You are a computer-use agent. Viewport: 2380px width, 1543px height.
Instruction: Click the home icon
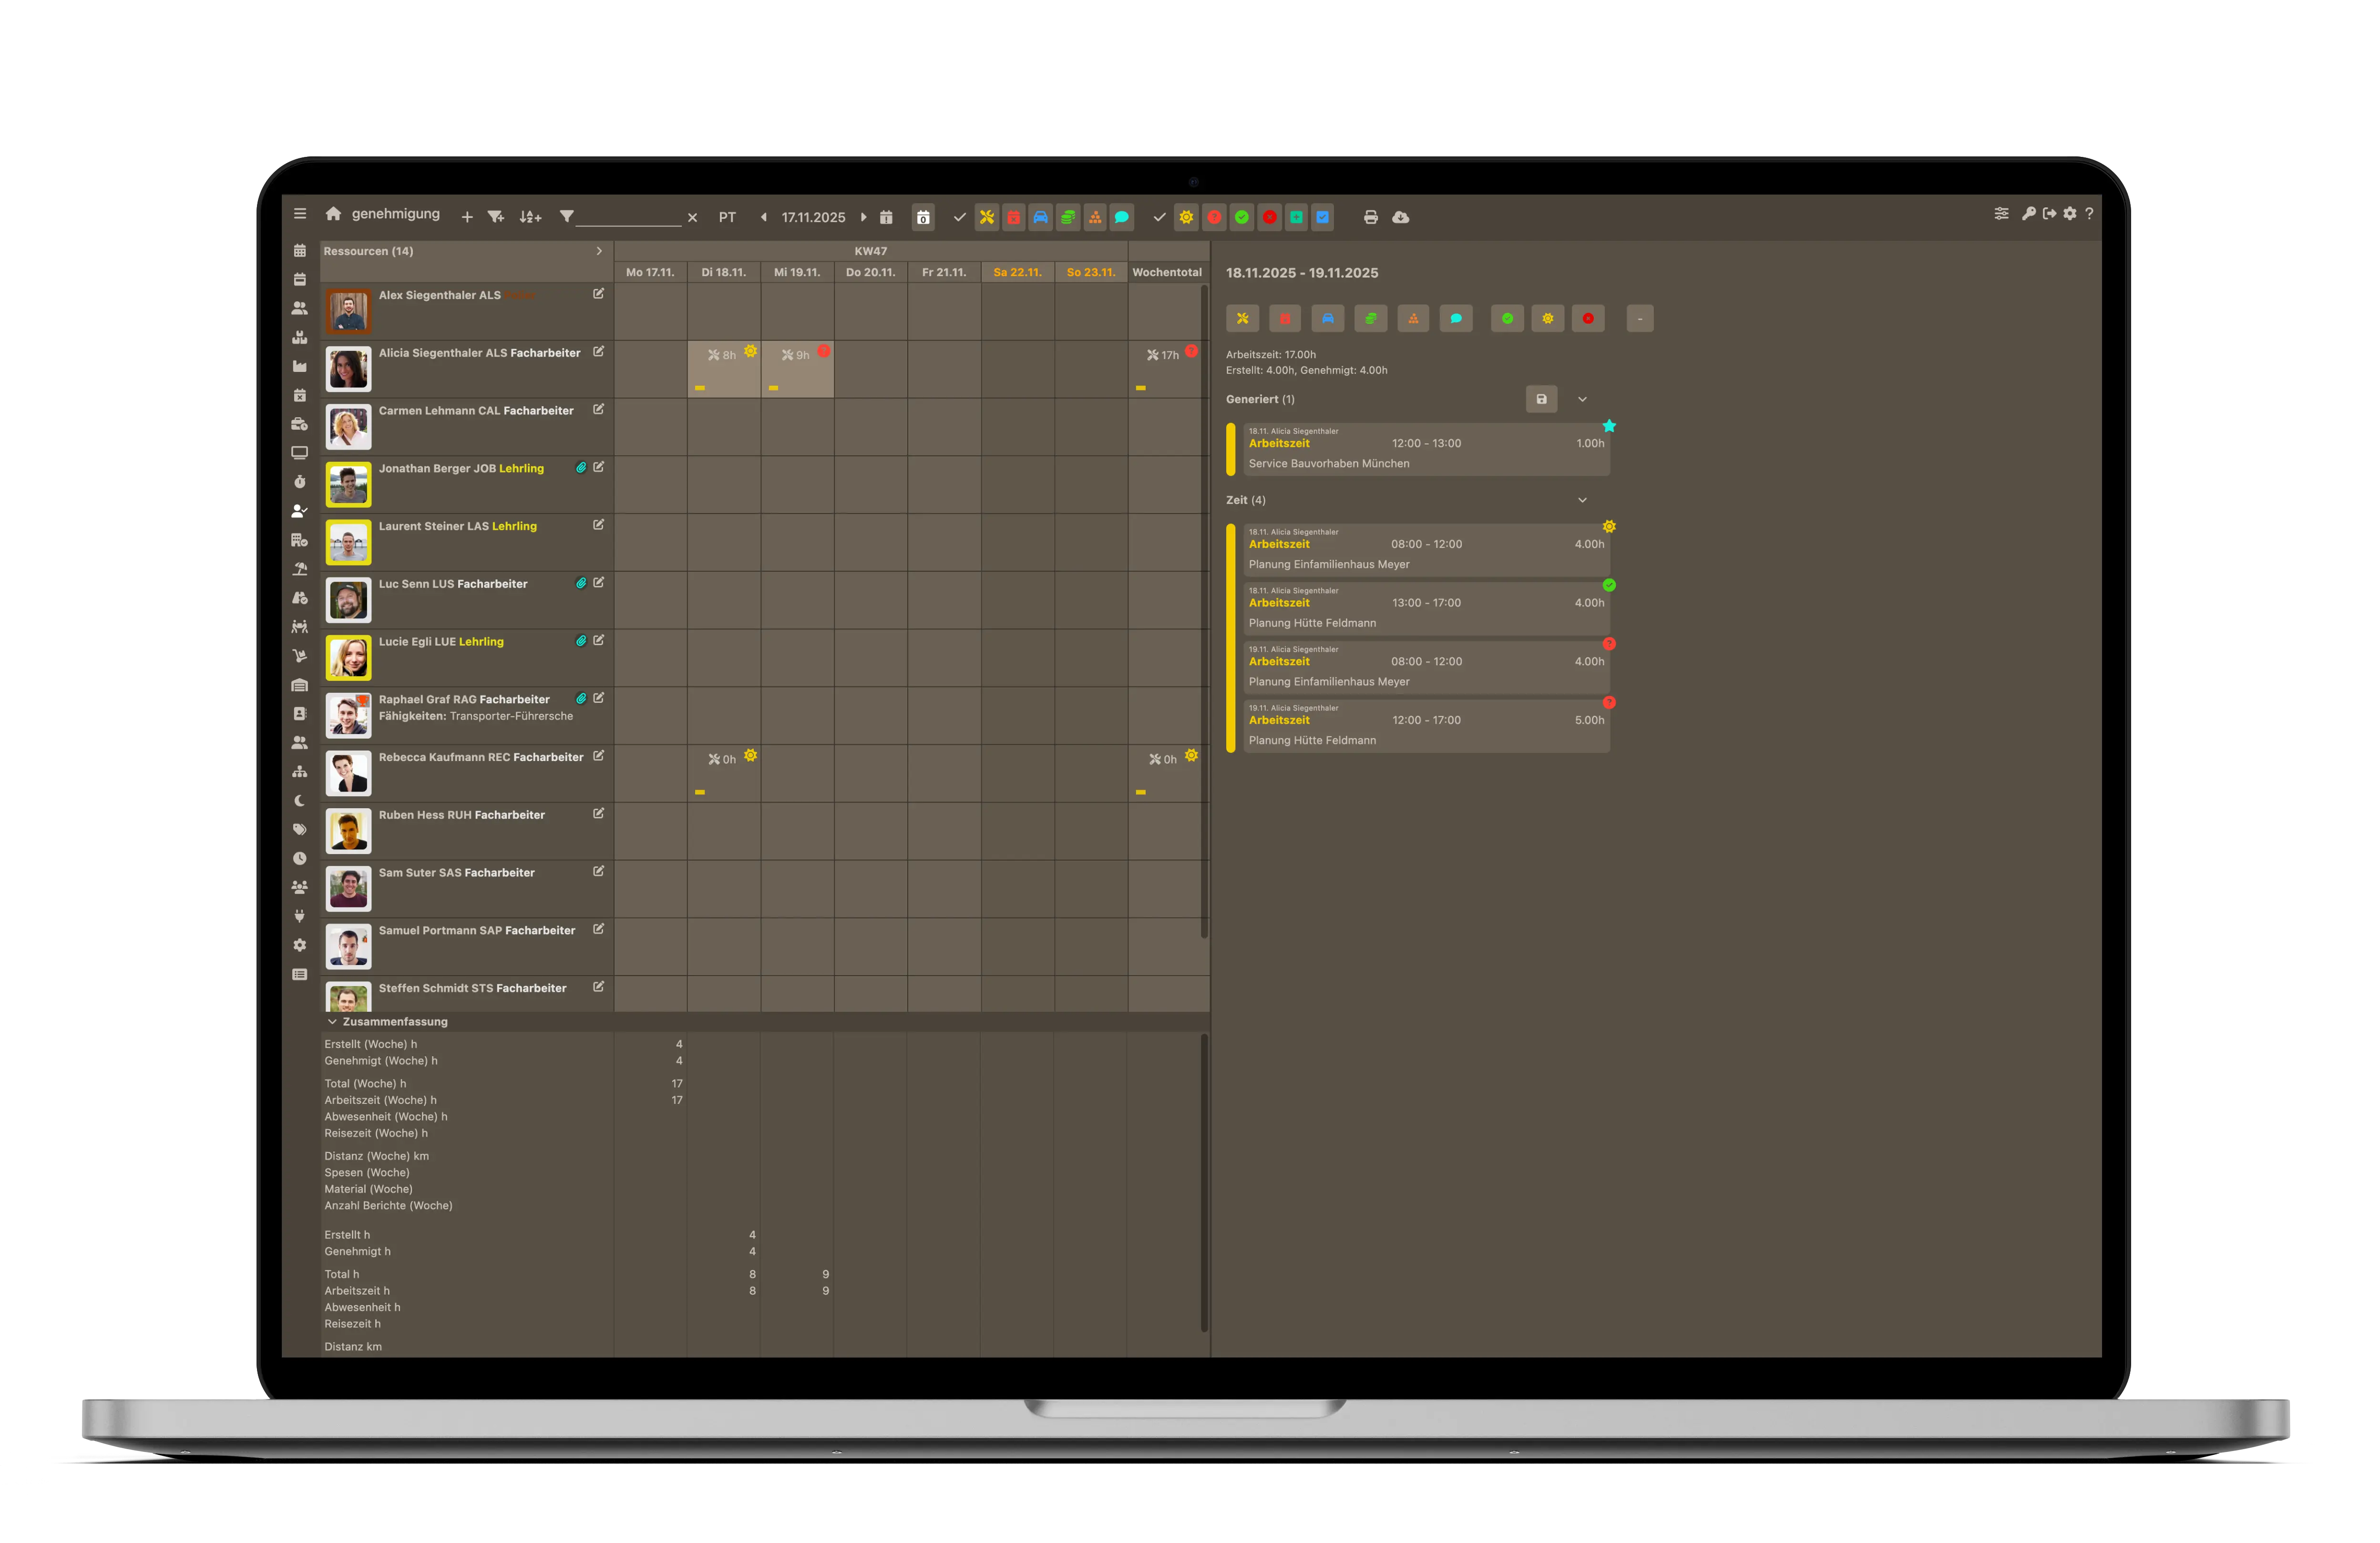click(x=333, y=214)
